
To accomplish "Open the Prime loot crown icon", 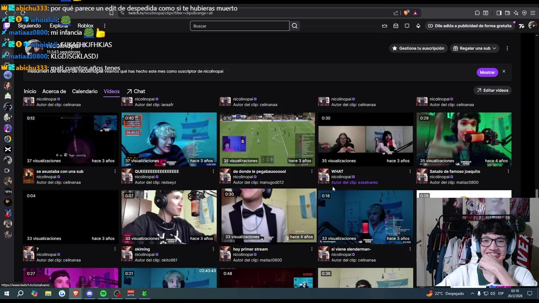I will pyautogui.click(x=384, y=26).
